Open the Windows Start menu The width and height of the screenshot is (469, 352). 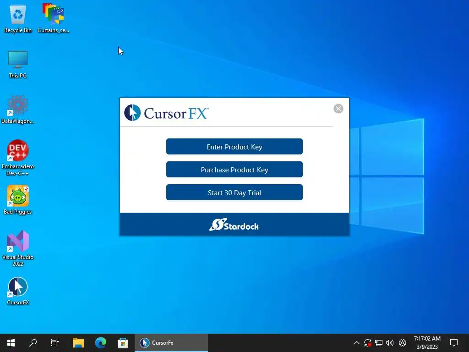click(11, 343)
